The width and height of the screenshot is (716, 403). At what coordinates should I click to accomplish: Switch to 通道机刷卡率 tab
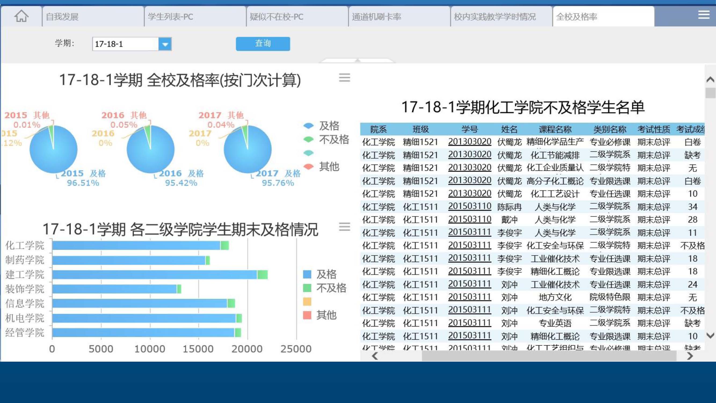pos(376,17)
